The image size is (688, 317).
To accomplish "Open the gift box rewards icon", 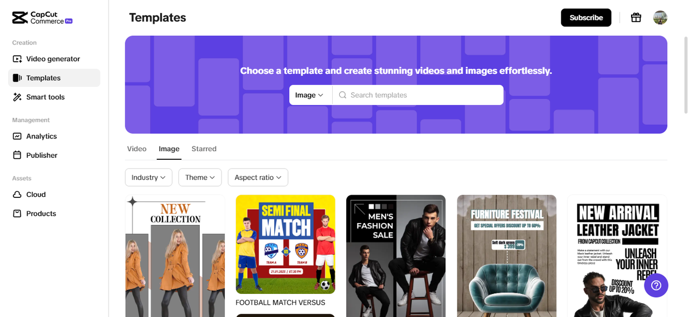I will pyautogui.click(x=636, y=18).
